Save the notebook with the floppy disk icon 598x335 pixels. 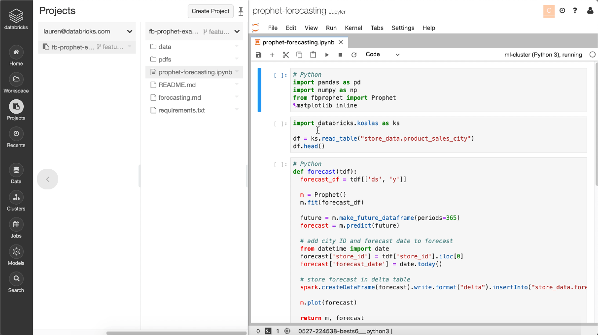[x=258, y=55]
